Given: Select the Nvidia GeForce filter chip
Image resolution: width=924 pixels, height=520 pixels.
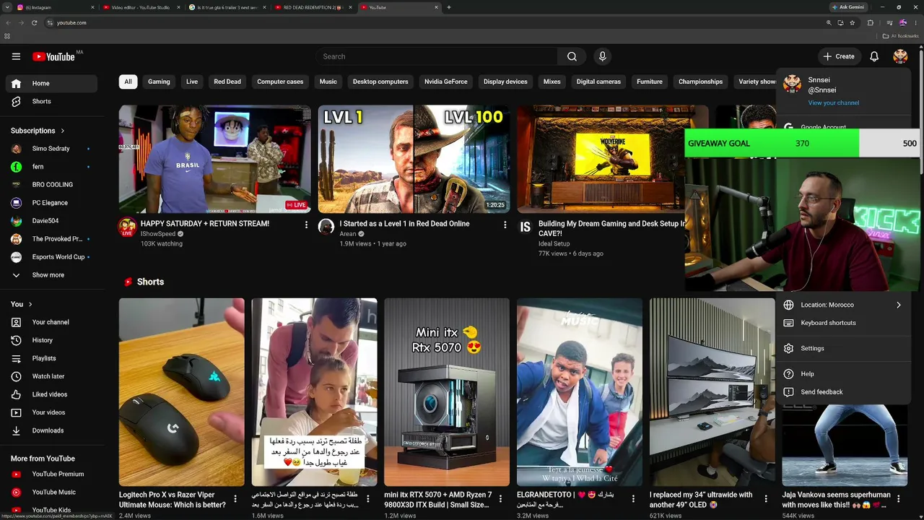Looking at the screenshot, I should pos(446,82).
